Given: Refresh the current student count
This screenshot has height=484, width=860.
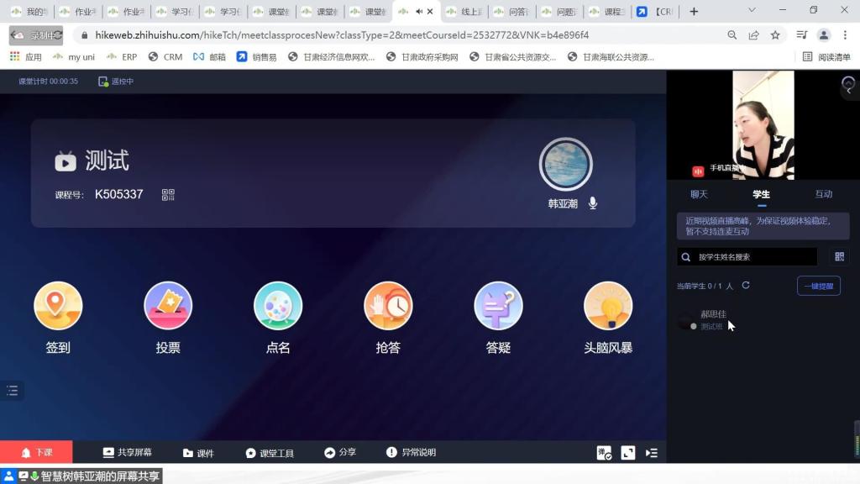Looking at the screenshot, I should tap(746, 286).
